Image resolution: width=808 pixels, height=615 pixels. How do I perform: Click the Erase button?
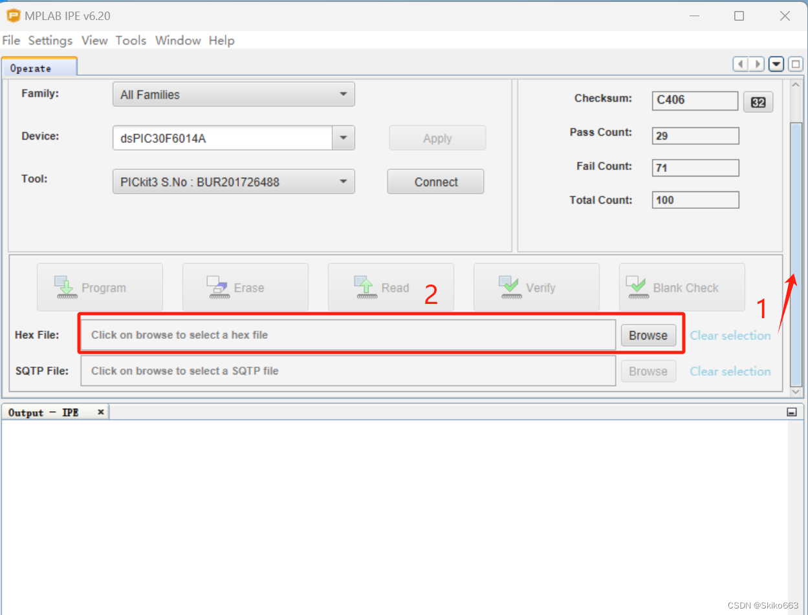(x=245, y=288)
